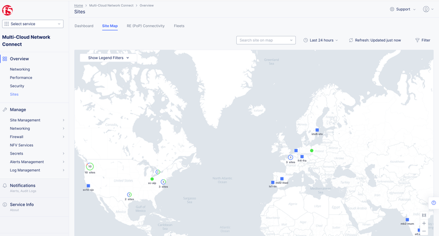Screen dimensions: 439x236
Task: Open the RE (PoP) Connectivity tab
Action: tap(145, 26)
